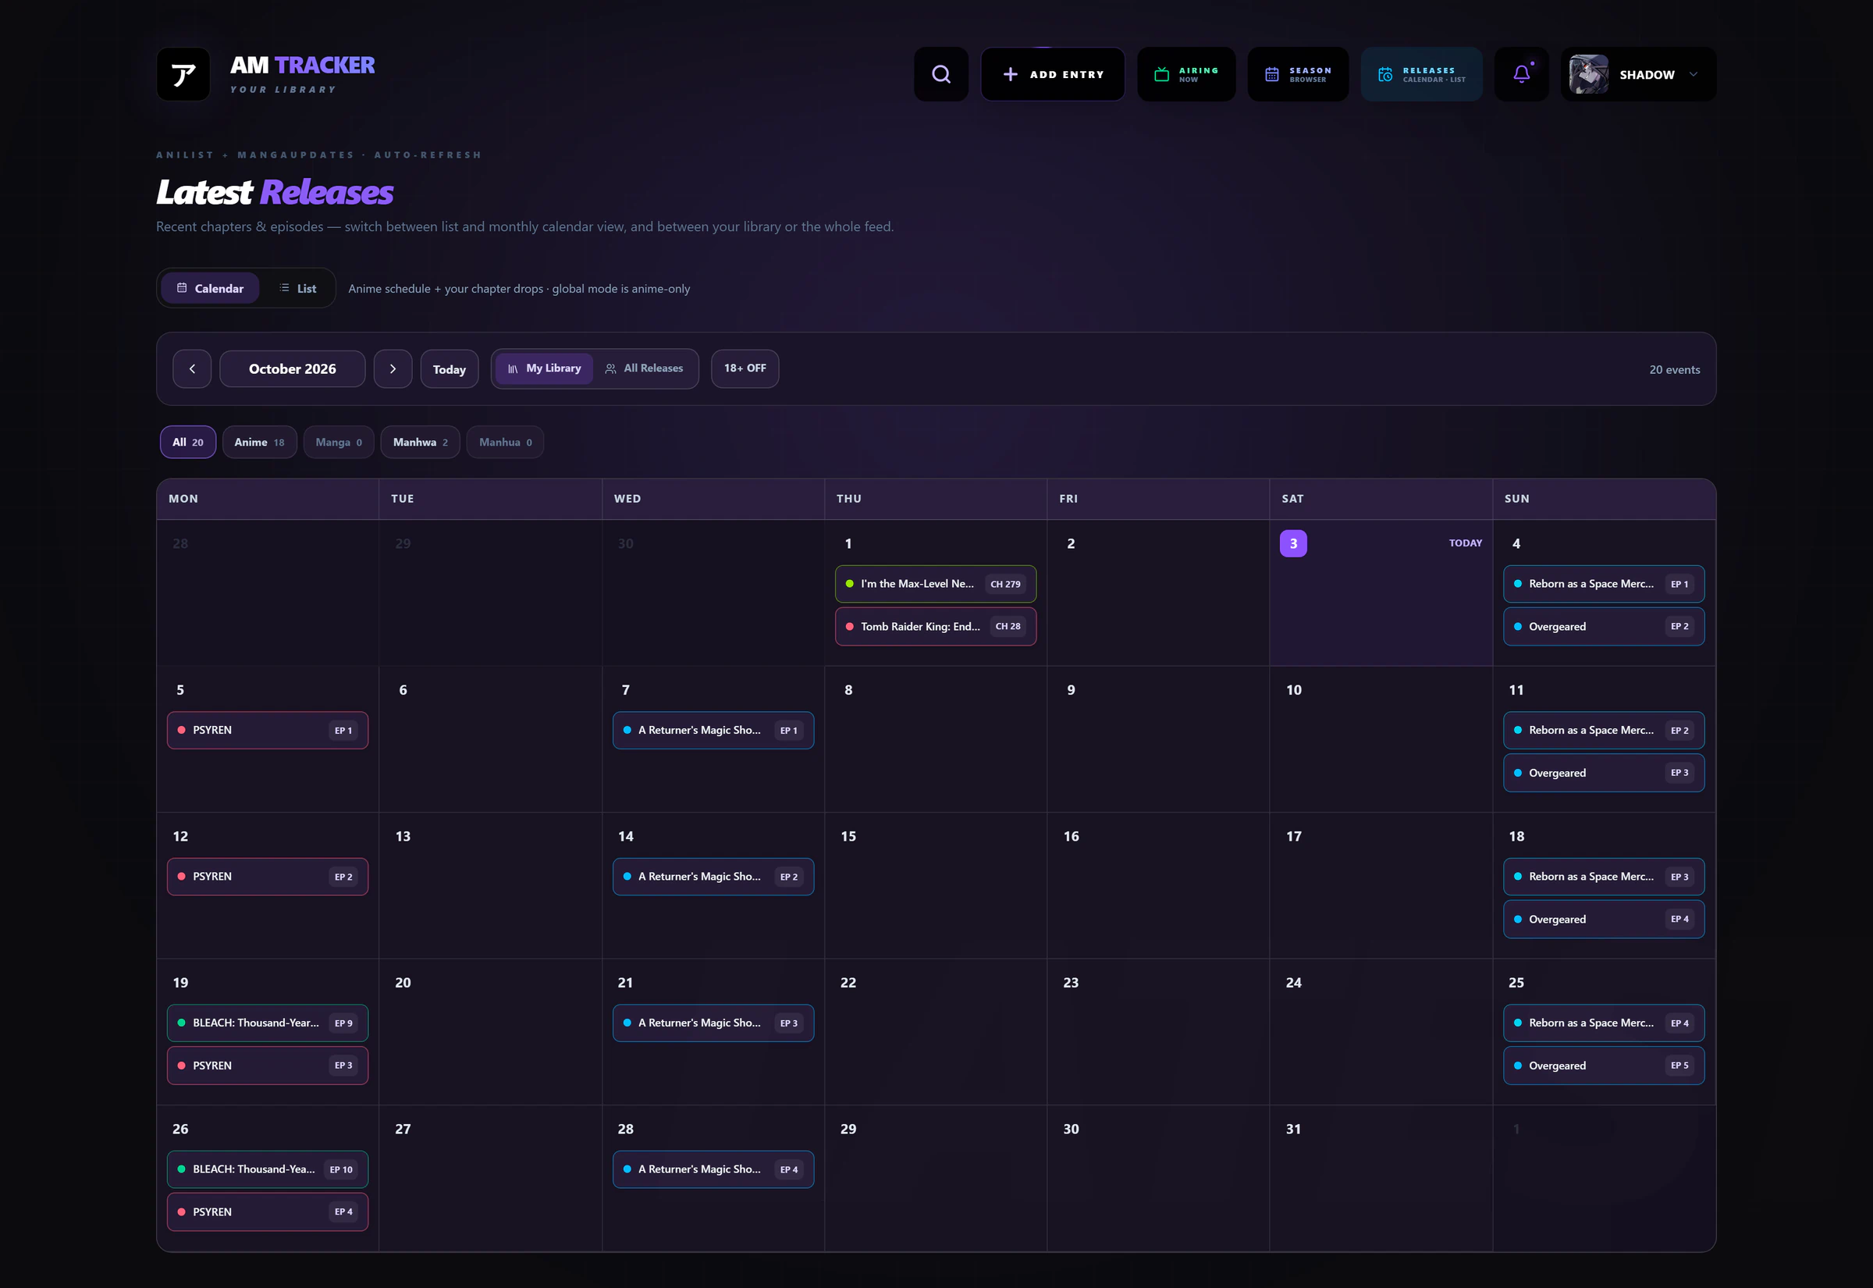Go to previous month with left chevron
The image size is (1873, 1288).
(192, 368)
